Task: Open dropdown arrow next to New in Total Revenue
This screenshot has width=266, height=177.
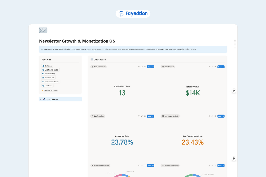Action: tap(223, 67)
